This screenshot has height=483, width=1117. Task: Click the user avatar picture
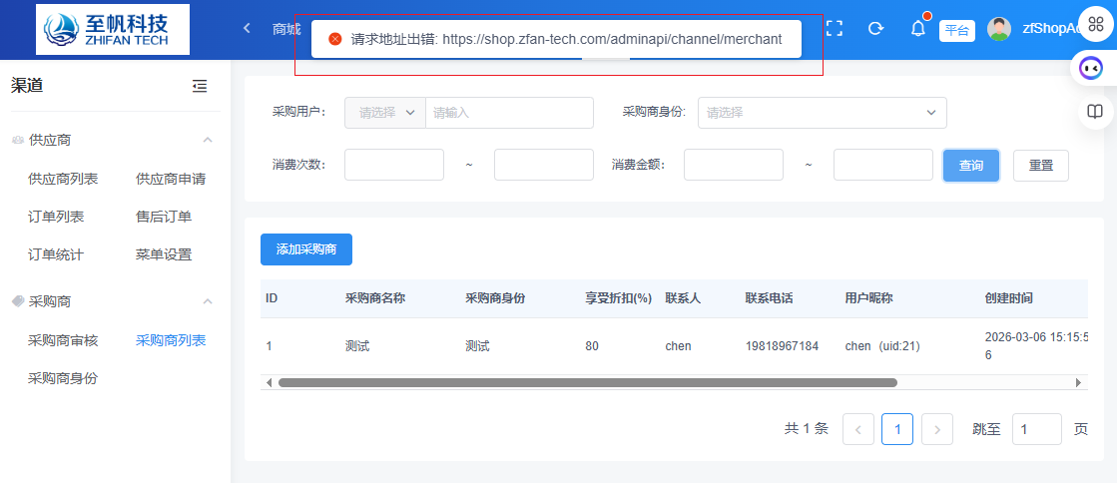point(998,29)
